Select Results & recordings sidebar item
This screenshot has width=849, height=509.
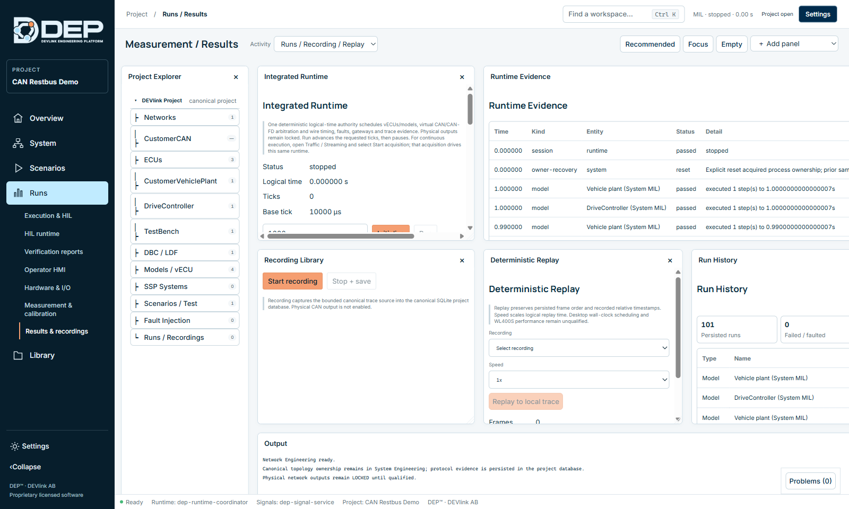pos(57,331)
